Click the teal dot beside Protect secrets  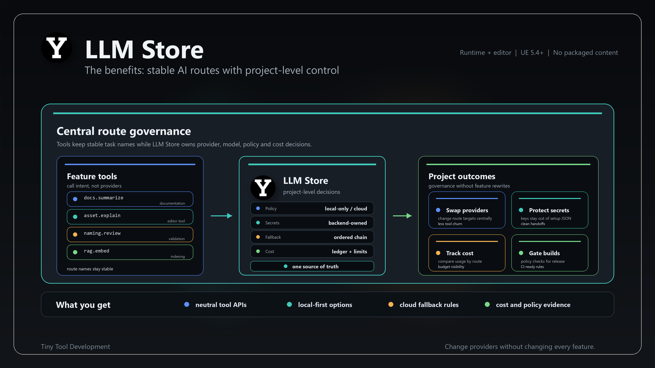(521, 210)
